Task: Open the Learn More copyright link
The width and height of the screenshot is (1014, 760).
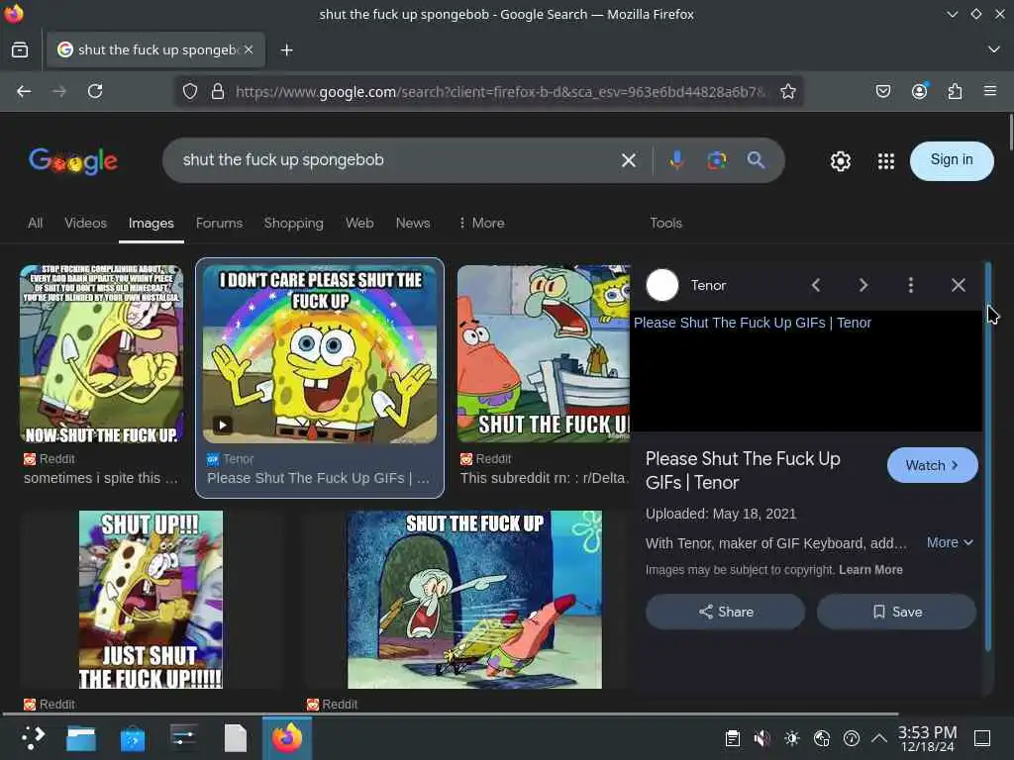Action: (870, 570)
